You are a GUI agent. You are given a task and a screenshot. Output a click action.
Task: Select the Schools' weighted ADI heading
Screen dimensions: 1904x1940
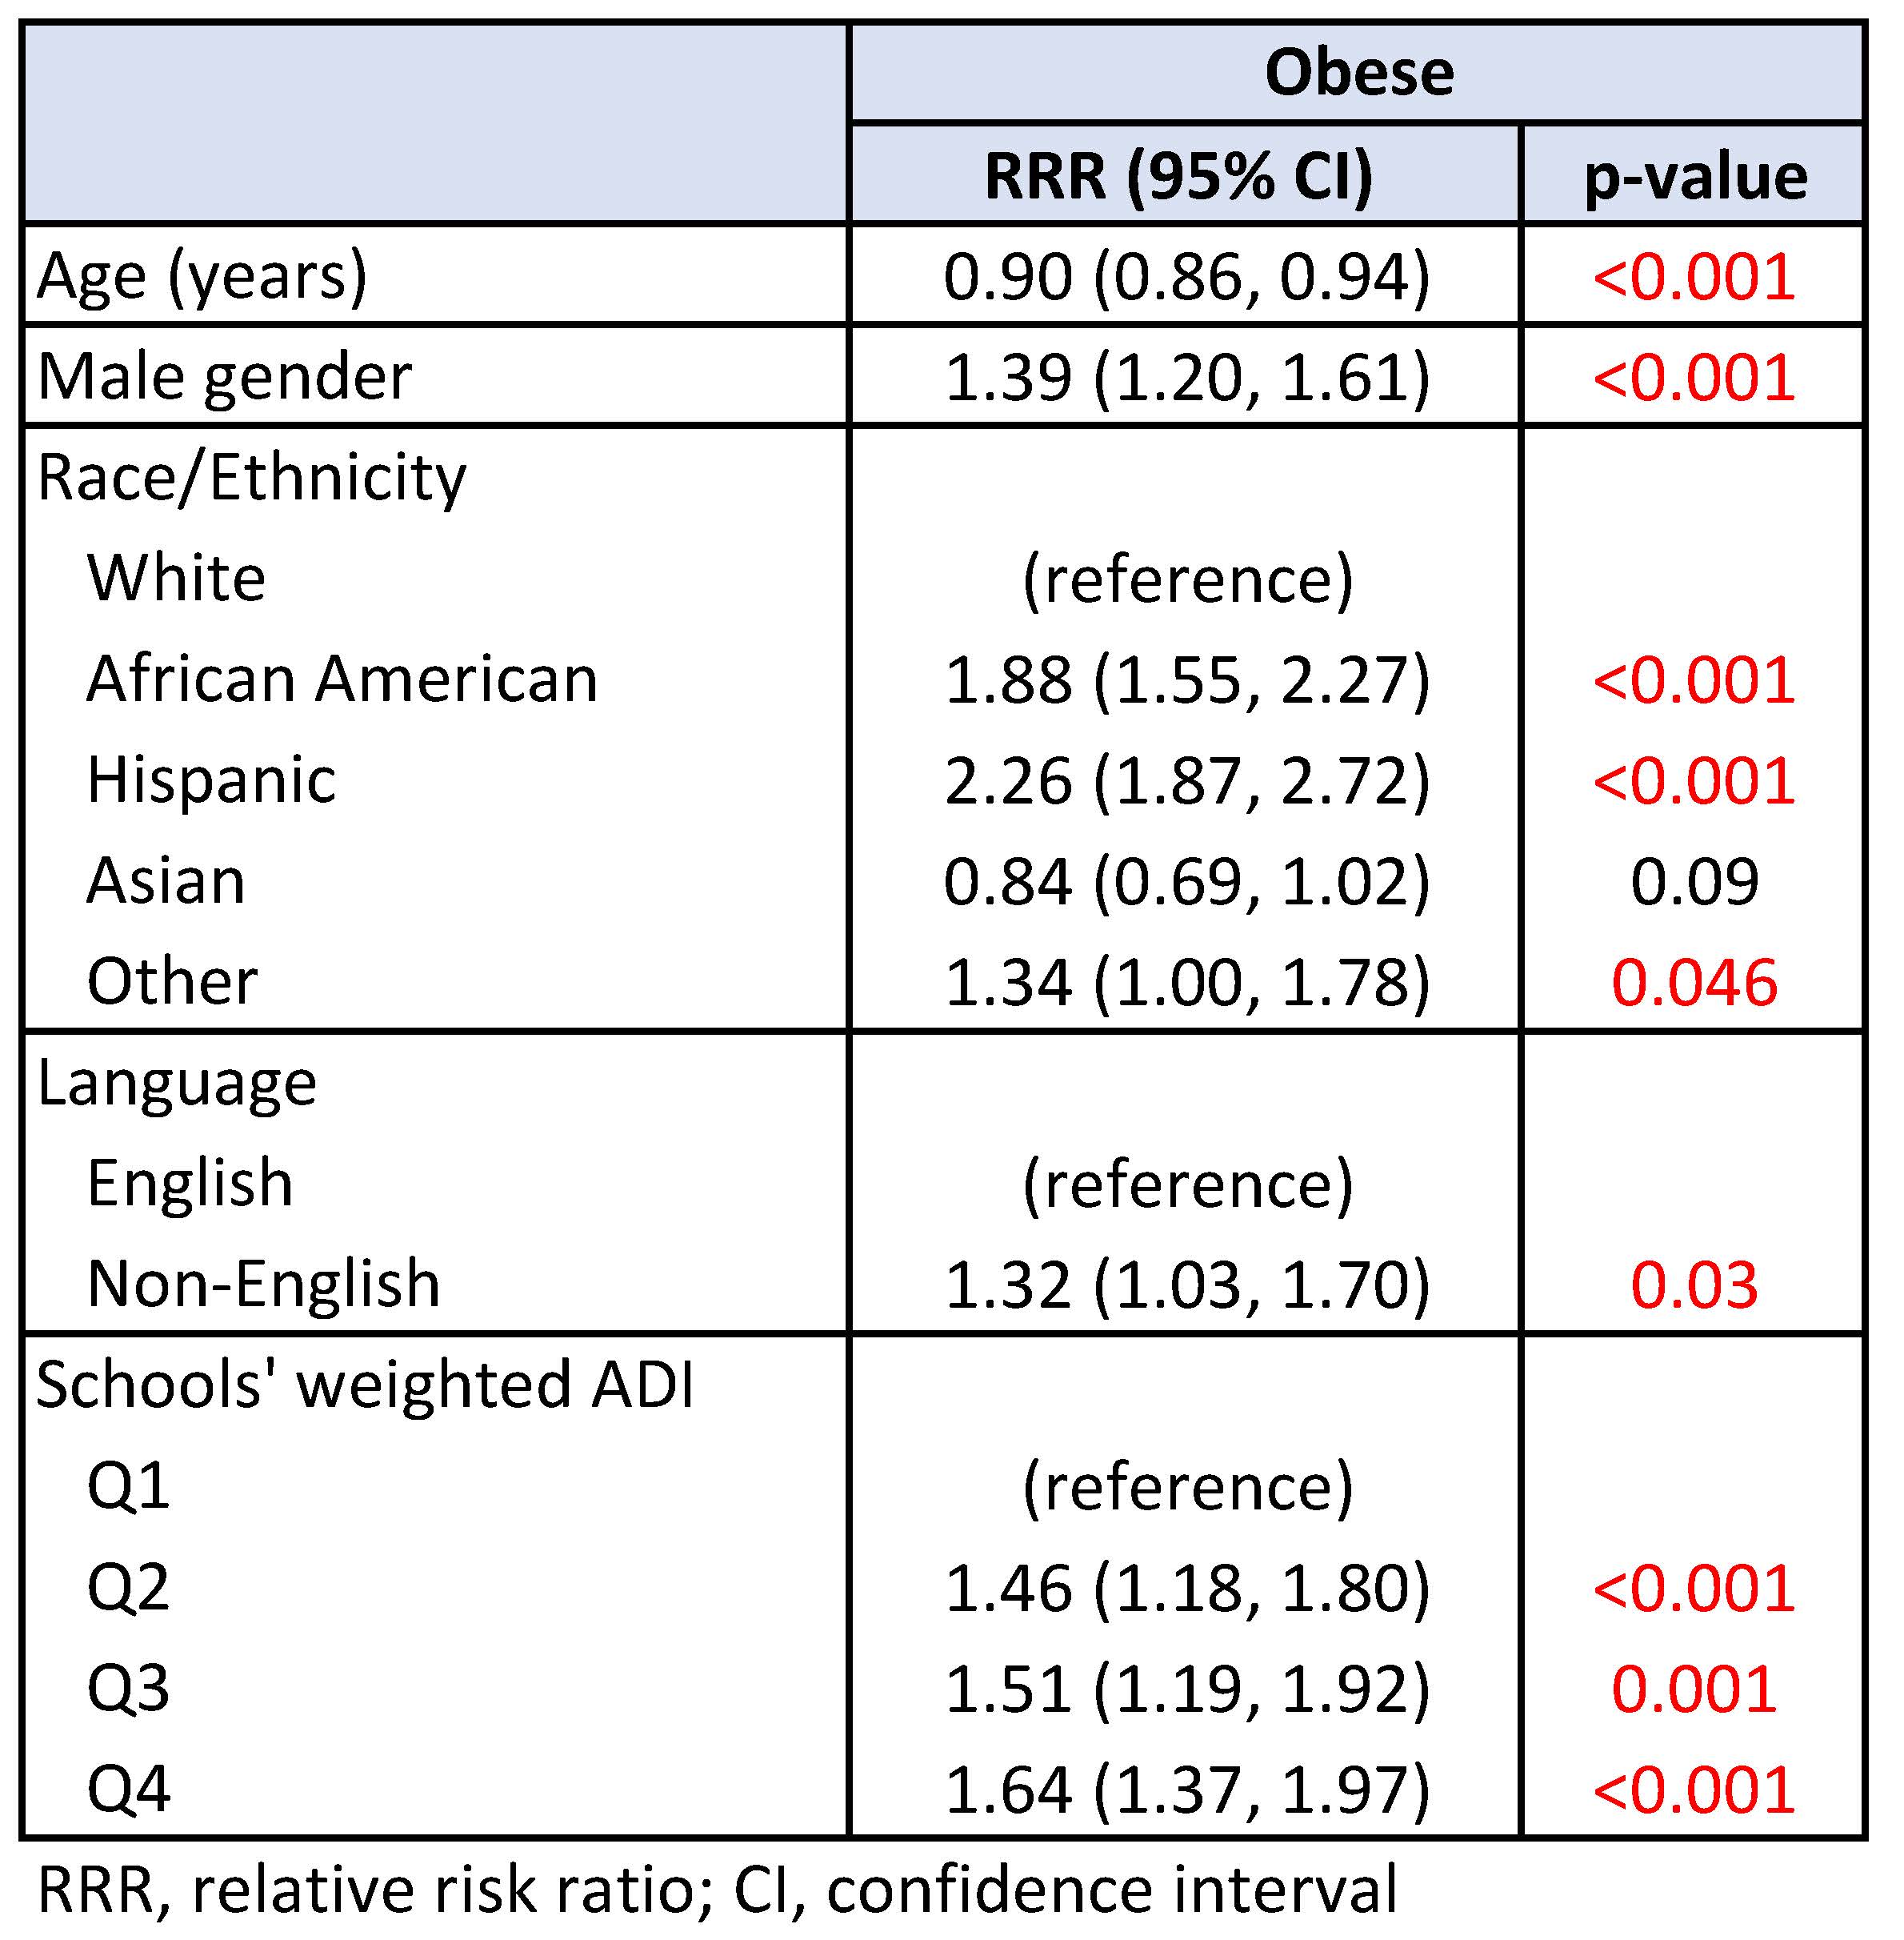coord(365,1385)
